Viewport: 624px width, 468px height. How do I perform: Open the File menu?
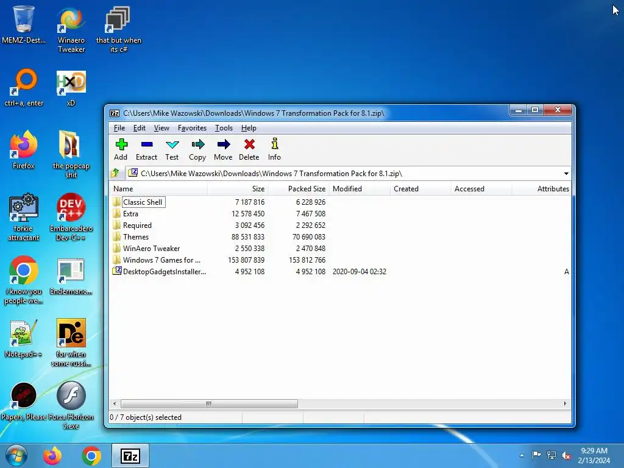point(119,128)
